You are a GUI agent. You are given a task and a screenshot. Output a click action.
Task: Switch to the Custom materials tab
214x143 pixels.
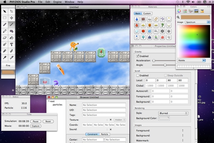(147, 13)
